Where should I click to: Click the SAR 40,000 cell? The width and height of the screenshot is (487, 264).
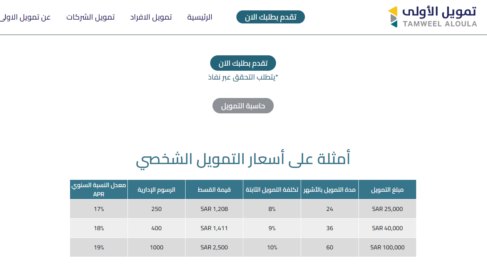387,228
